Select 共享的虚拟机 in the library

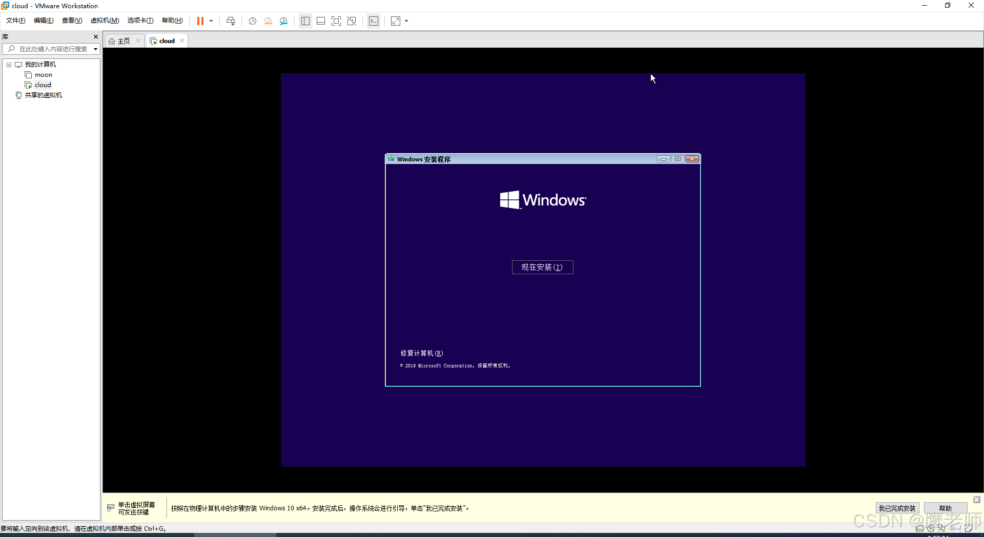[43, 95]
